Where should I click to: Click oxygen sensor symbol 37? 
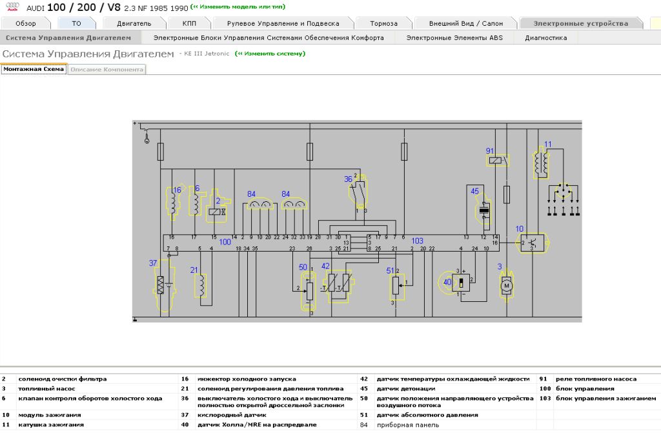[x=164, y=284]
